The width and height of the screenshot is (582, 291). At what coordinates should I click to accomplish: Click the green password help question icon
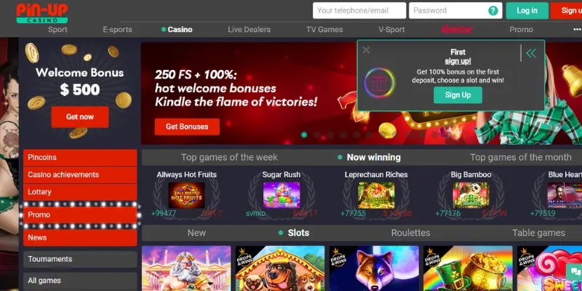tap(493, 11)
